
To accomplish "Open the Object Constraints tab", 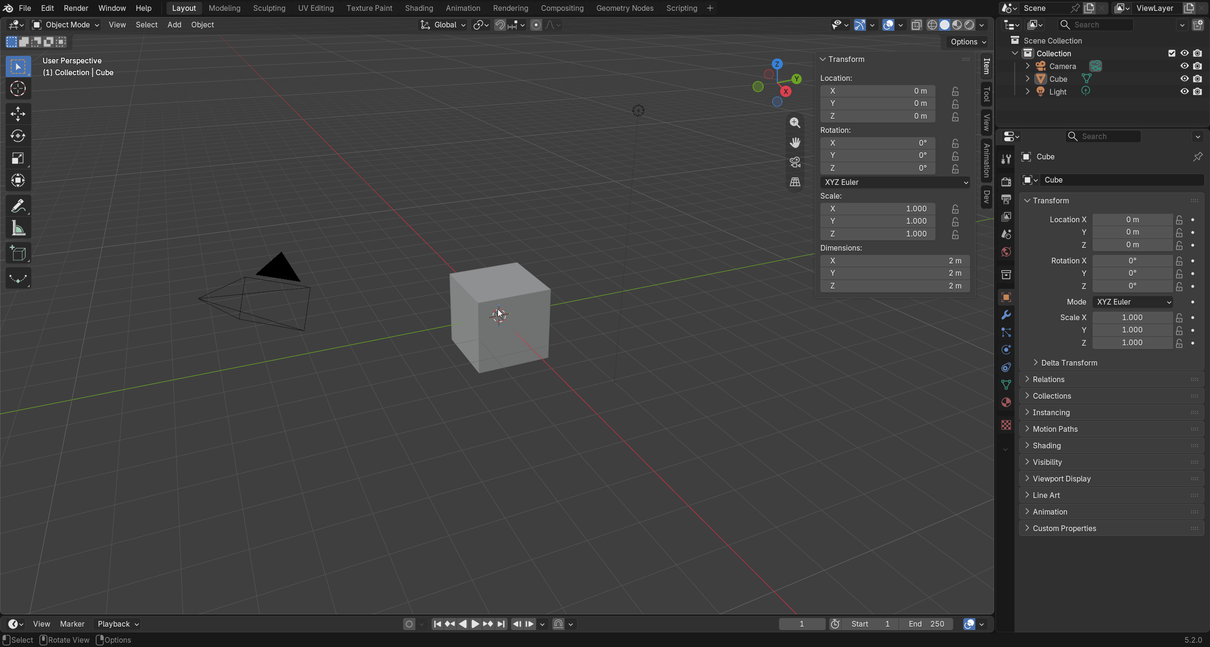I will coord(1006,367).
